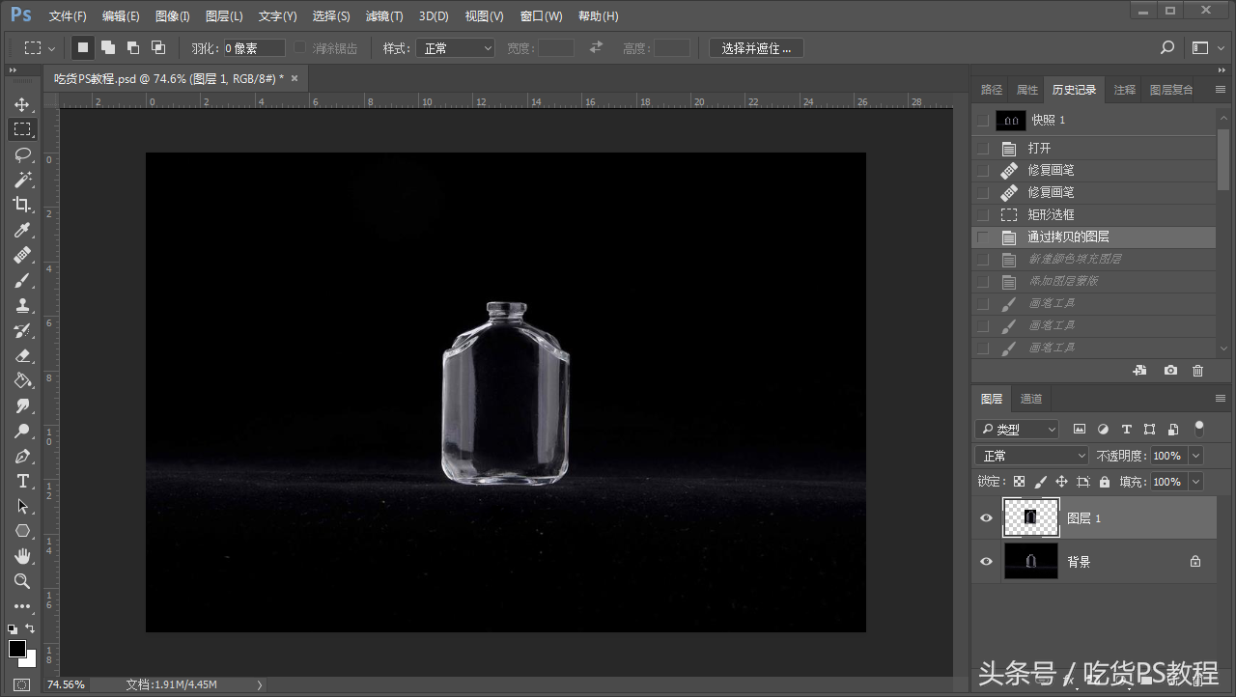Open the 样式 dropdown set to 正常

[x=456, y=48]
